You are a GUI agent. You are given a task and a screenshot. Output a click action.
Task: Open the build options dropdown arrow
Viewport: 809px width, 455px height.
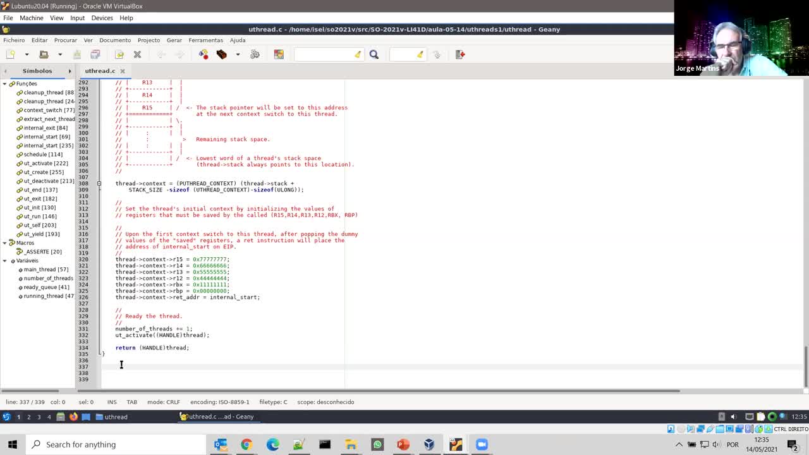[238, 54]
